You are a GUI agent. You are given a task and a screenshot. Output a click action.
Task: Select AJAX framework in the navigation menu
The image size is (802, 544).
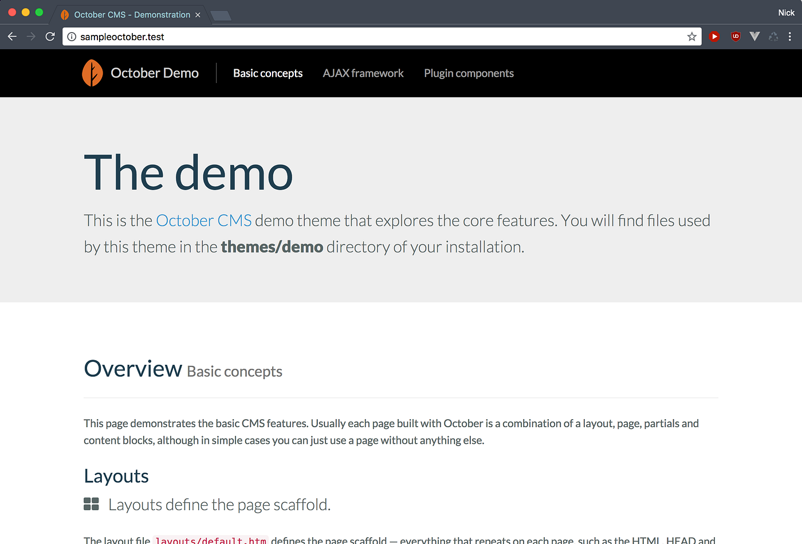[x=363, y=73]
